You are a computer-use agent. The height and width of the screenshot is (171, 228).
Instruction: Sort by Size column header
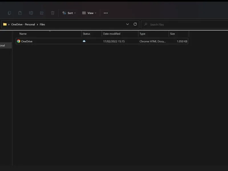pyautogui.click(x=172, y=34)
